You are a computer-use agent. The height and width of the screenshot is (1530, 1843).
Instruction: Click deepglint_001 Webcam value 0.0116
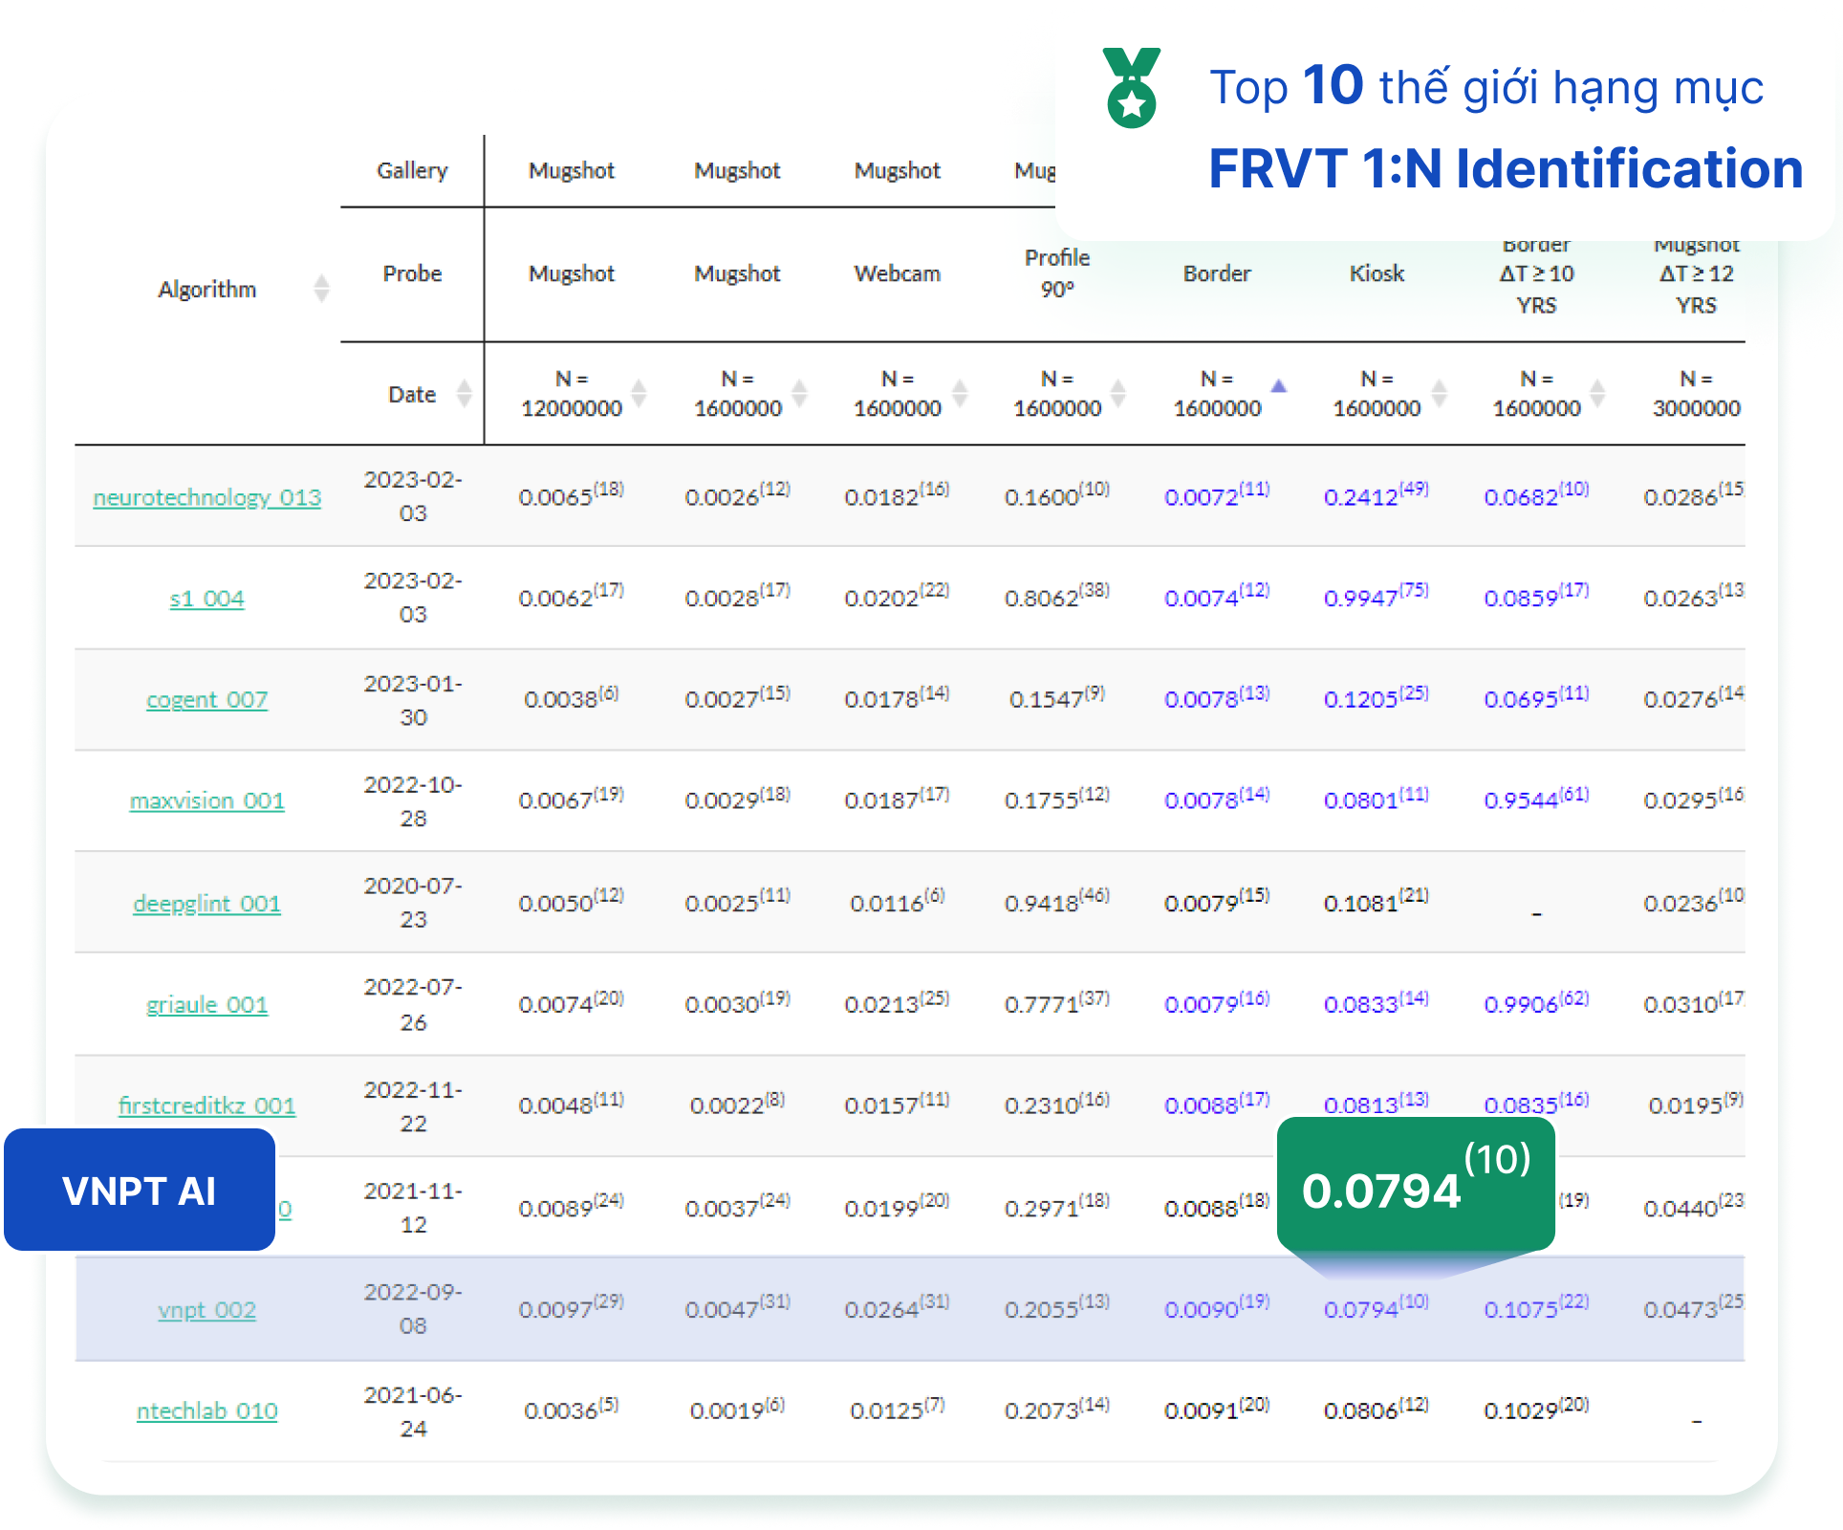(x=897, y=902)
